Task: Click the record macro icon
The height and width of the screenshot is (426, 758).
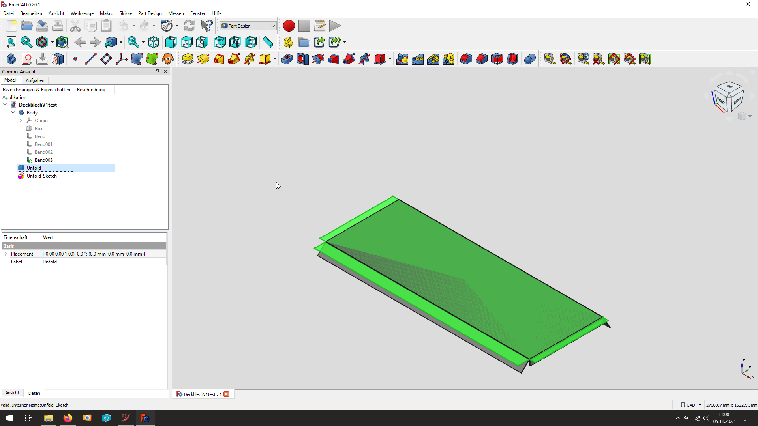Action: tap(289, 25)
